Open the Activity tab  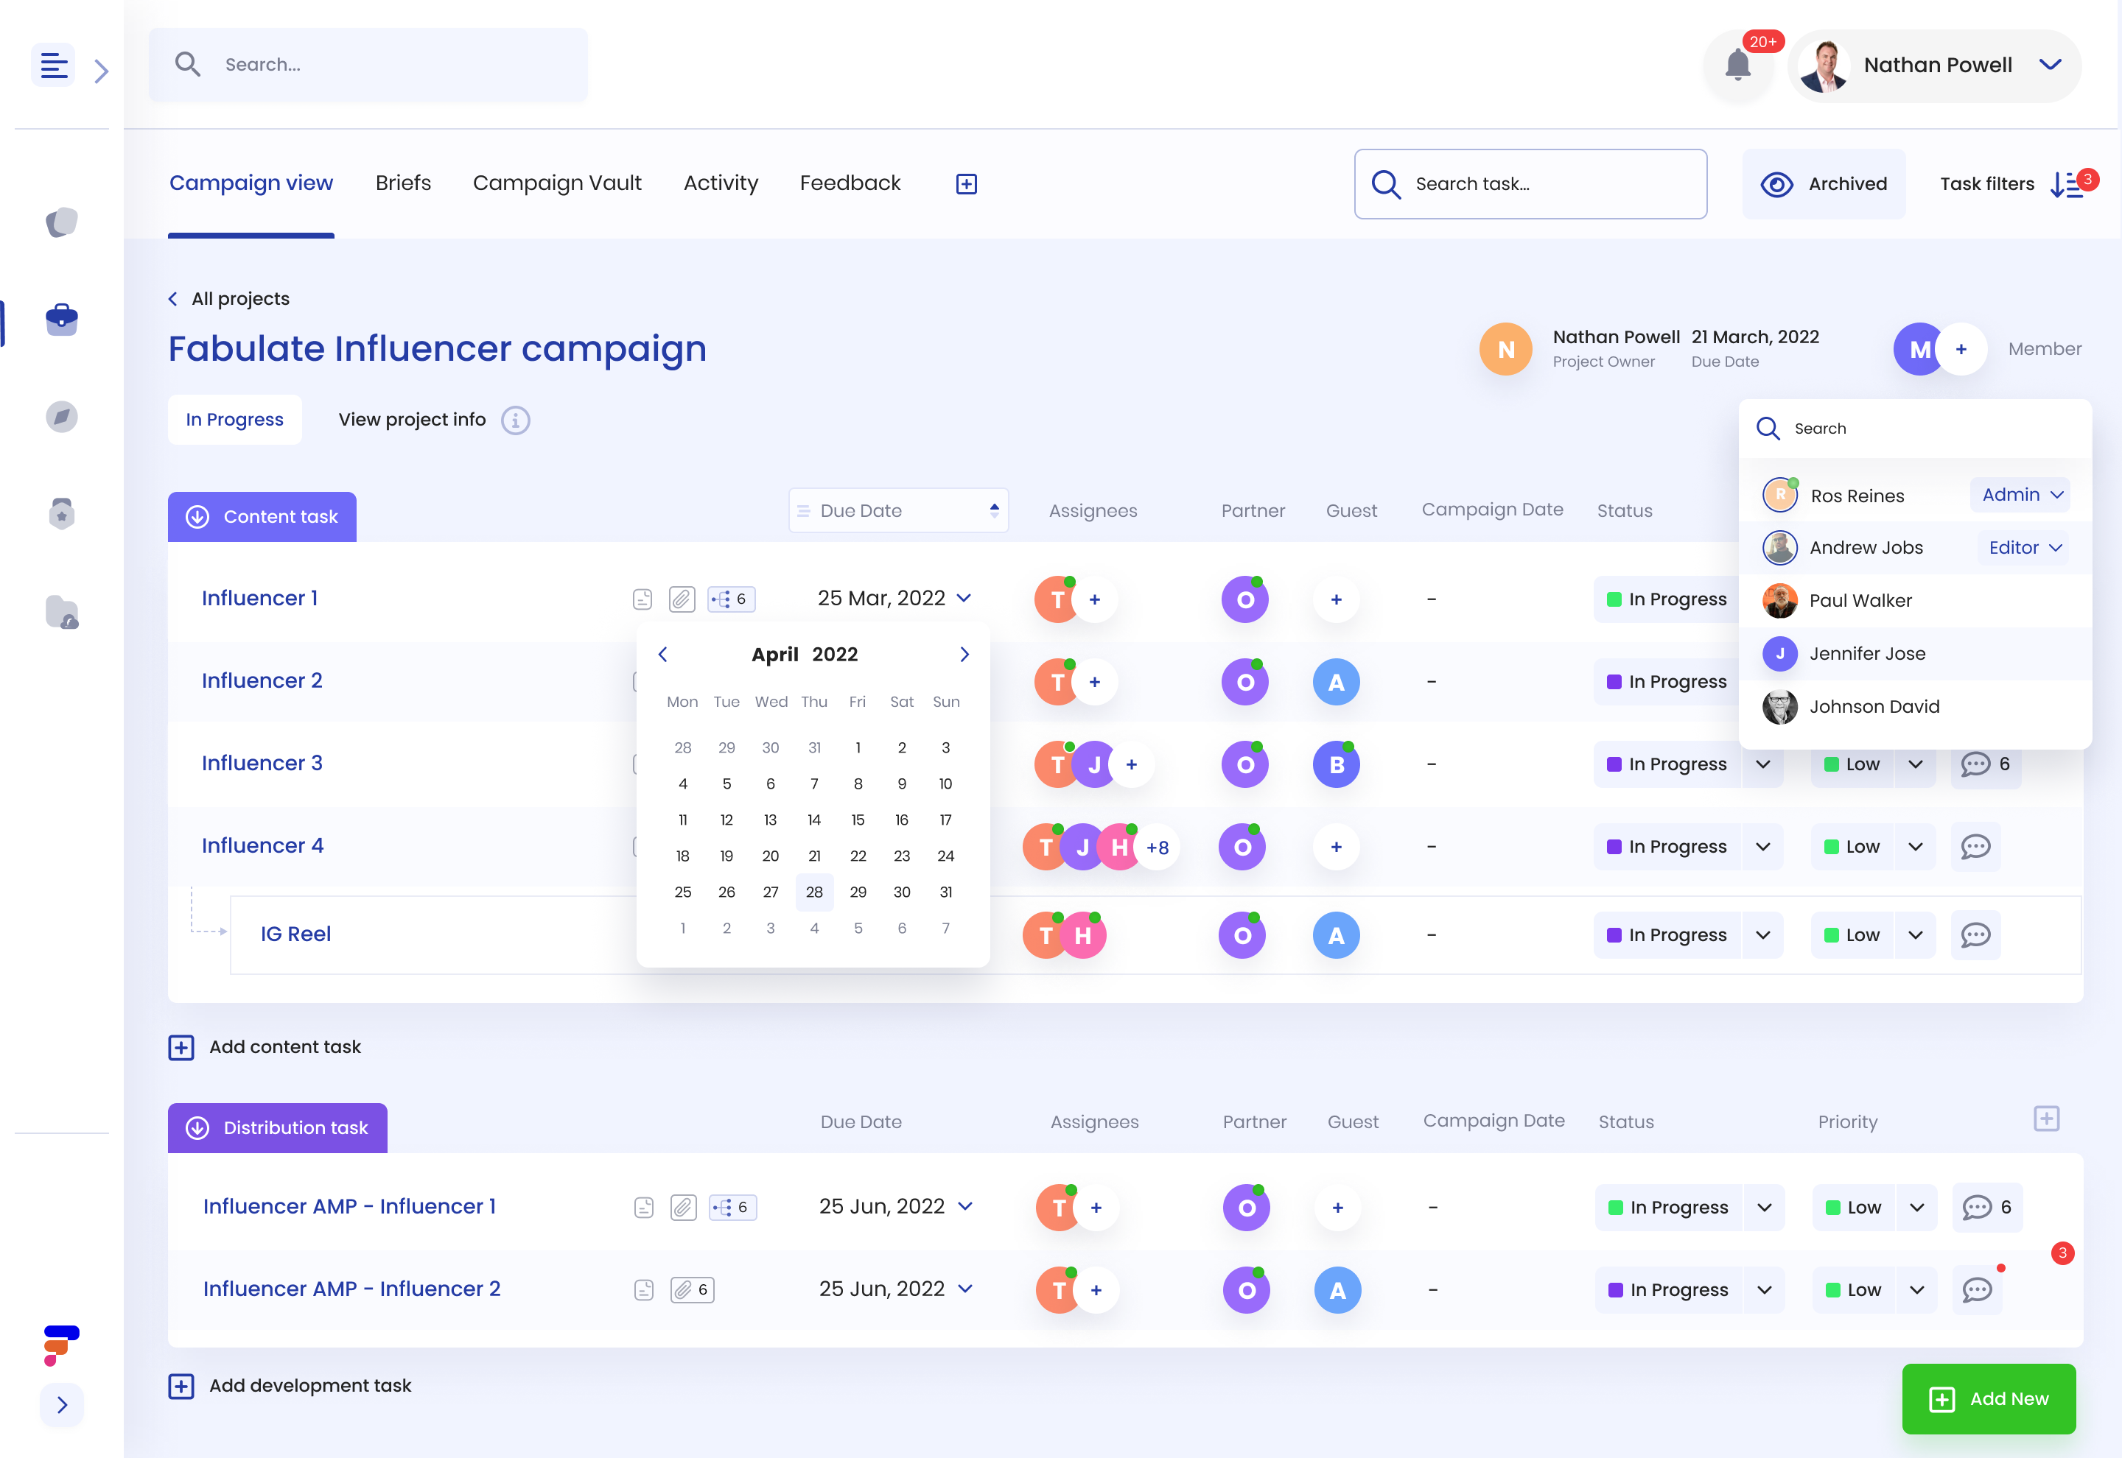(720, 183)
